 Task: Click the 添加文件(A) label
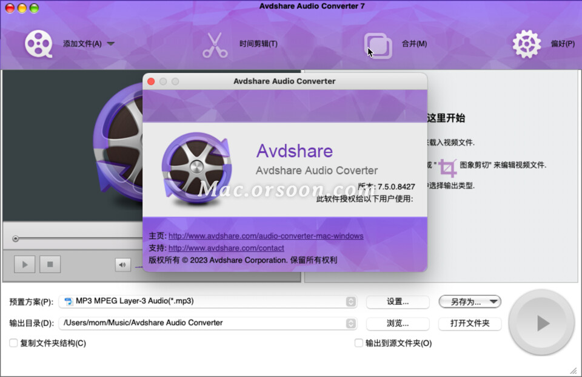click(82, 44)
